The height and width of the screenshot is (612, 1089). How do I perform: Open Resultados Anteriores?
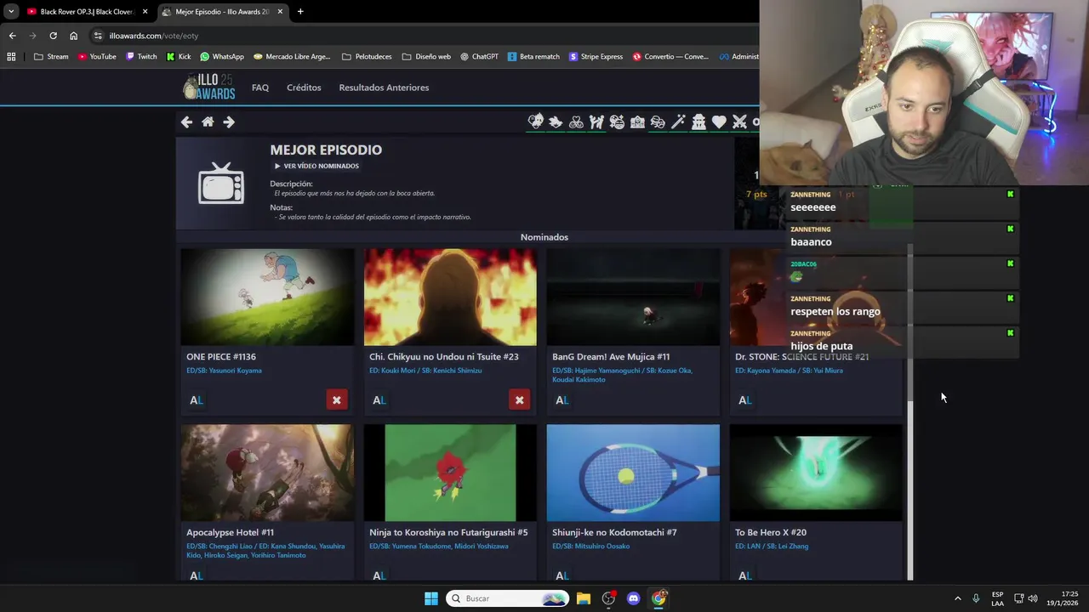click(x=384, y=88)
